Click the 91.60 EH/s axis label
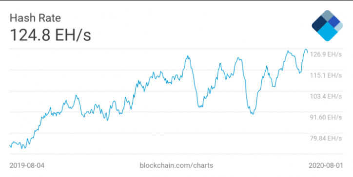The width and height of the screenshot is (353, 177). (326, 117)
